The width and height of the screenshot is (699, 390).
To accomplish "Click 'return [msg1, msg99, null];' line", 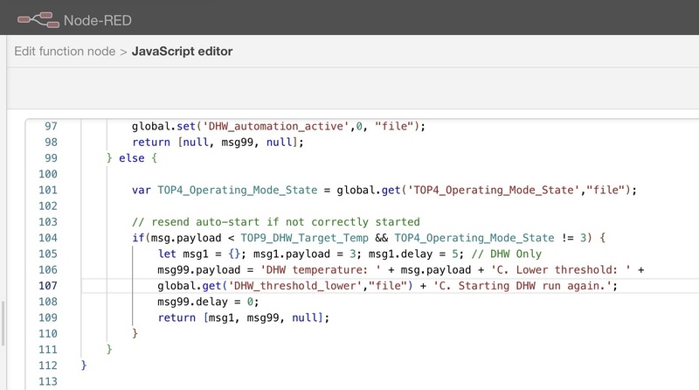I will coord(244,317).
